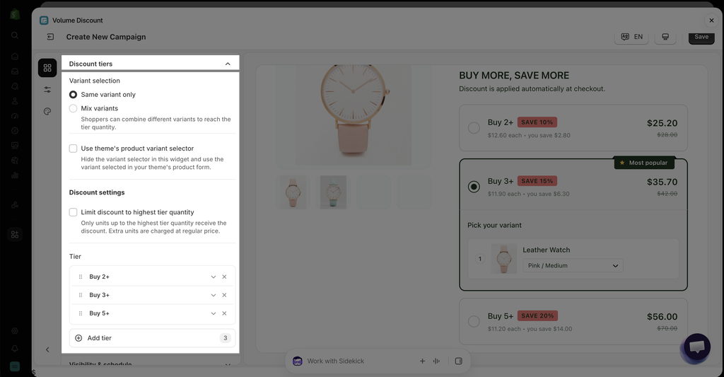724x377 pixels.
Task: Click the plus icon in Sidekick bar
Action: (x=422, y=361)
